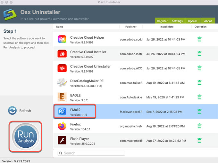218x163 pixels.
Task: Click the com.macromedia publisher cell
Action: click(131, 141)
